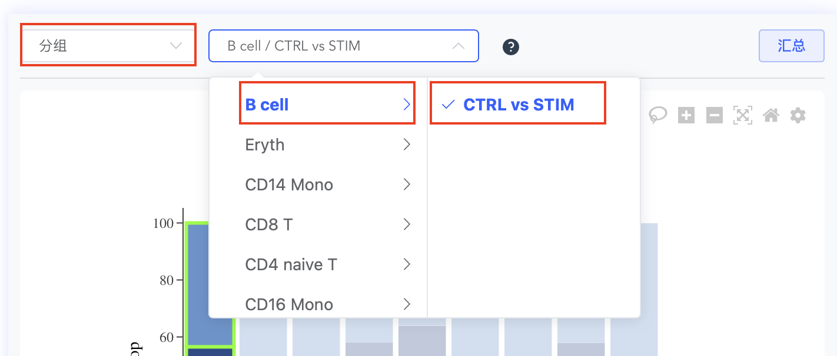Viewport: 837px width, 356px height.
Task: Expand the B cell submenu arrow
Action: [407, 105]
